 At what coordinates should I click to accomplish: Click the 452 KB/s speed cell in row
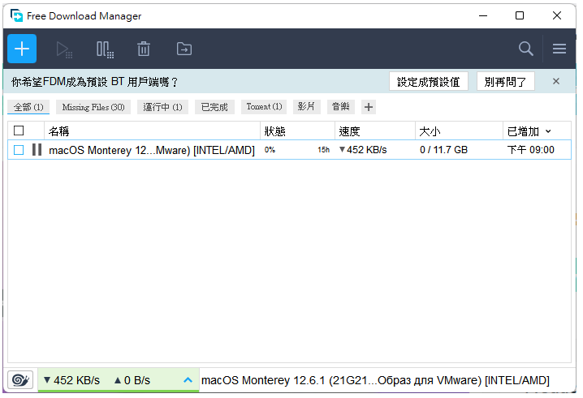point(363,150)
